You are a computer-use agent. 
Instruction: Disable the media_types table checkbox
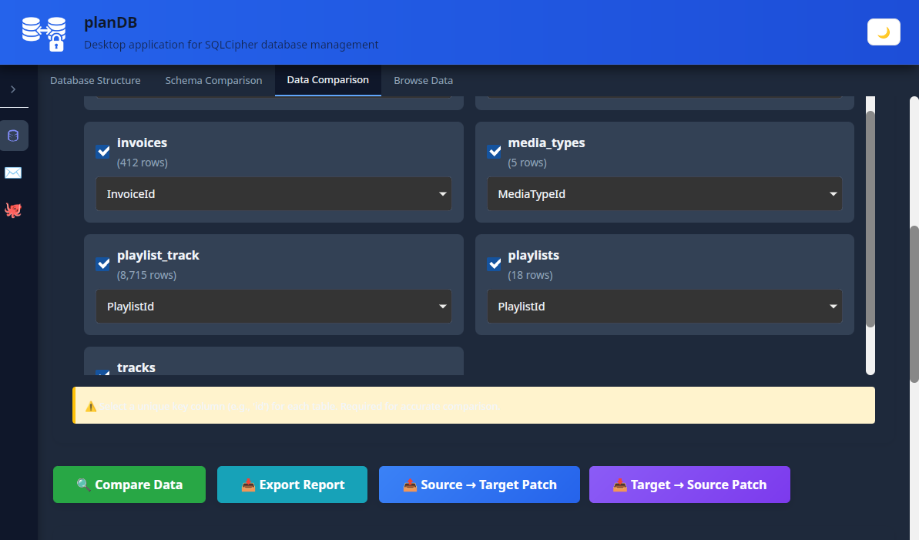(494, 151)
